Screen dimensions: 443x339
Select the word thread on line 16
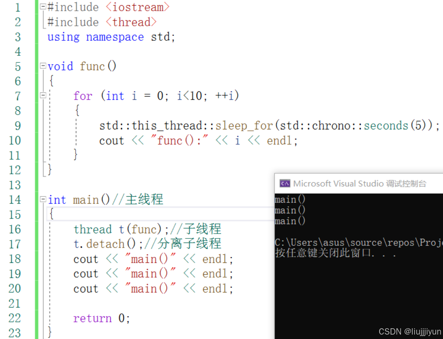93,229
